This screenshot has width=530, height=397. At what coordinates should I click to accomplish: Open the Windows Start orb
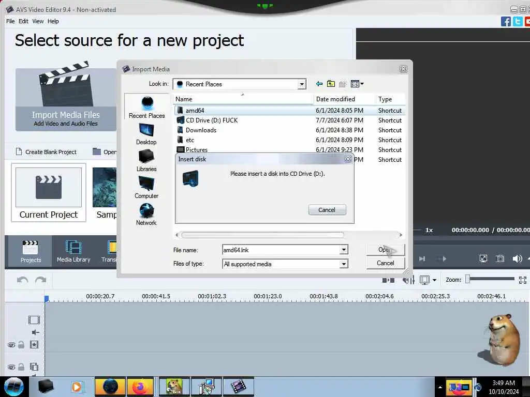click(14, 387)
